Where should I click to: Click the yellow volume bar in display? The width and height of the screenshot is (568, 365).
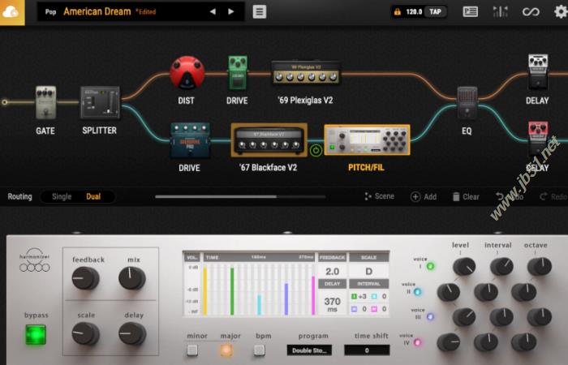(205, 291)
